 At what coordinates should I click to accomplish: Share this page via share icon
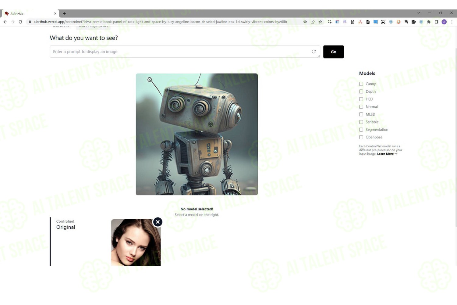tap(313, 22)
